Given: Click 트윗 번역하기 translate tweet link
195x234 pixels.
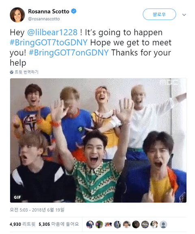Looking at the screenshot, I should point(26,72).
